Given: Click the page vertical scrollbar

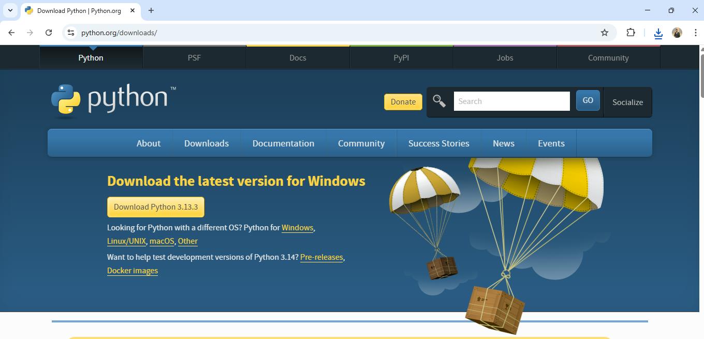Looking at the screenshot, I should pos(701,72).
